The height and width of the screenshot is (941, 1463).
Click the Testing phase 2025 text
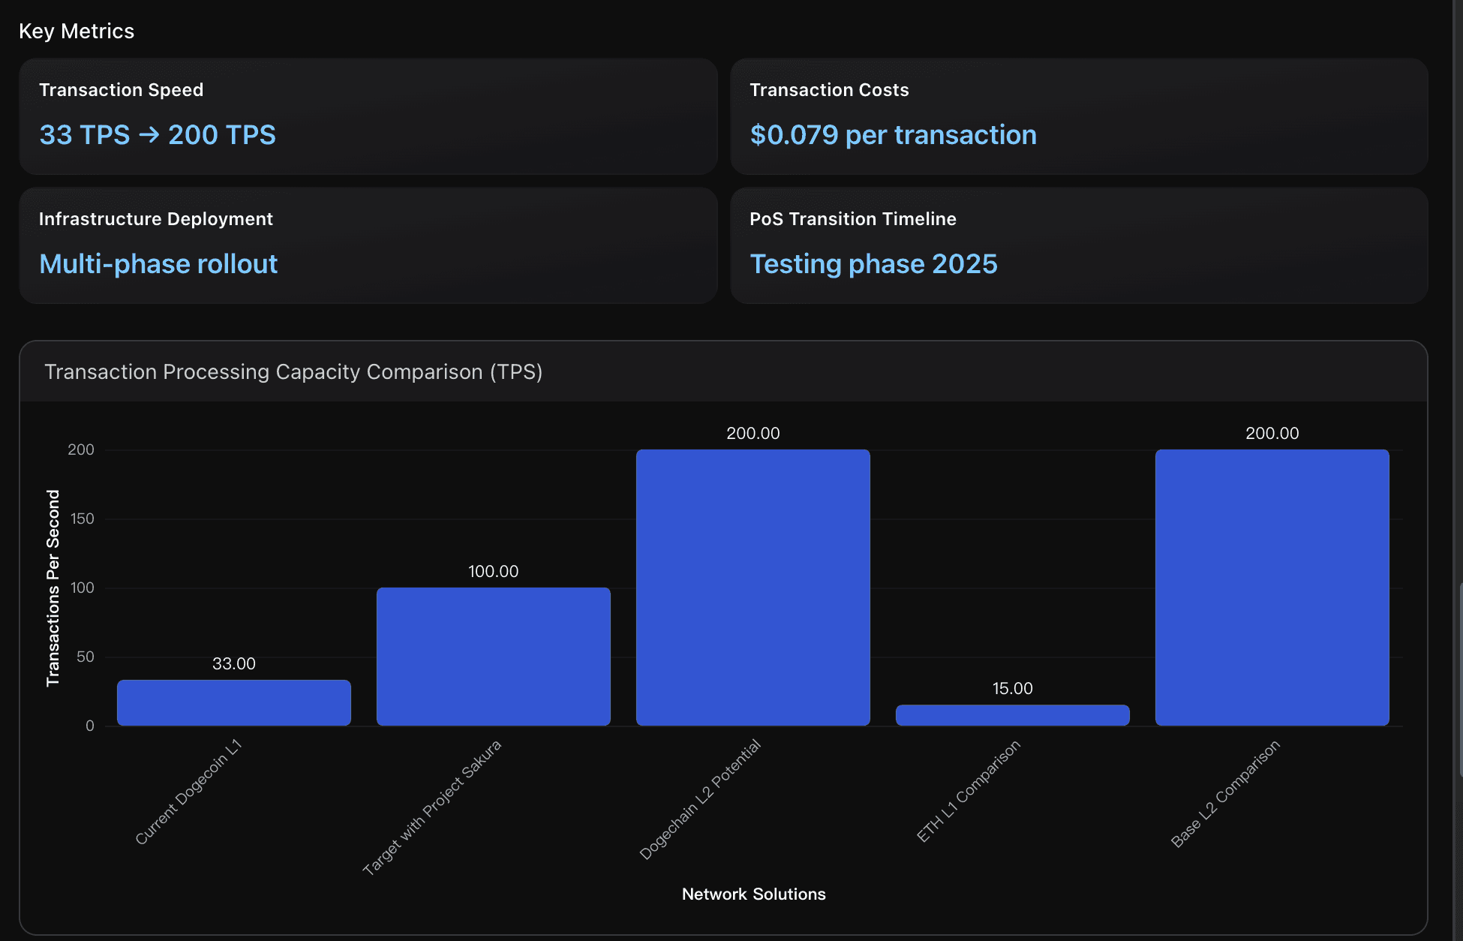tap(873, 264)
